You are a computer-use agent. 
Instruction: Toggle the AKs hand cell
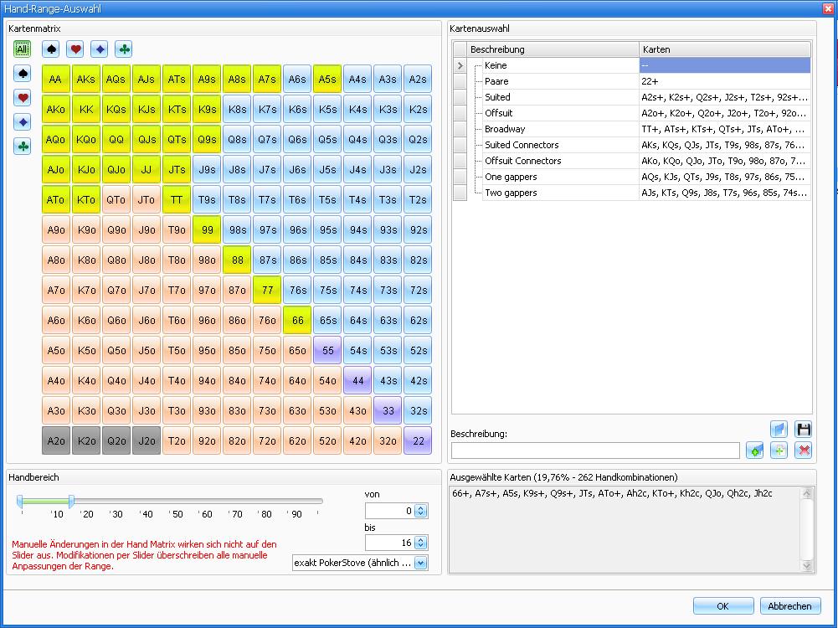[85, 79]
